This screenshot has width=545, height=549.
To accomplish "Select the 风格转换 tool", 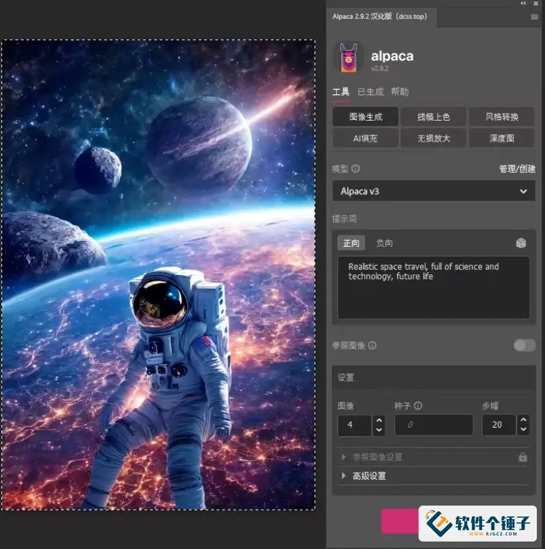I will click(502, 116).
